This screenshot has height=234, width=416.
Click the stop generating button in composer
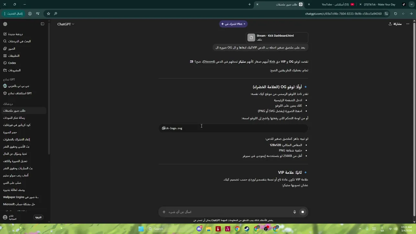[x=303, y=212]
